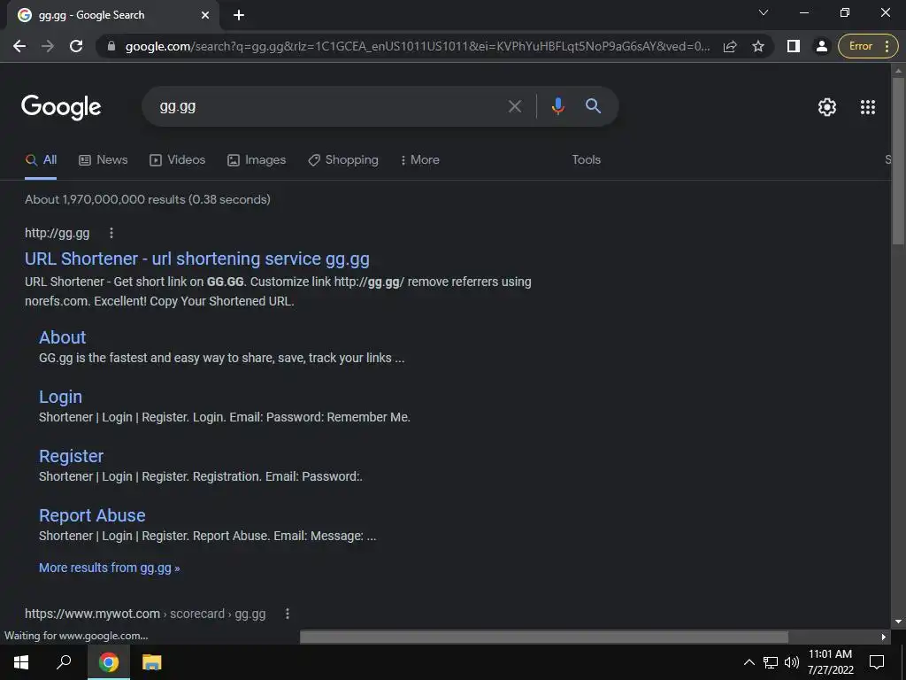Open options menu beside http://gg.gg
This screenshot has height=680, width=906.
tap(111, 233)
